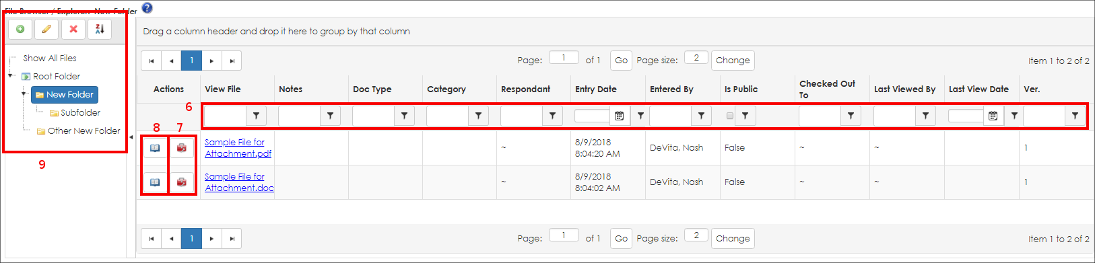Go to previous page in top pager
Image resolution: width=1095 pixels, height=263 pixels.
point(172,61)
